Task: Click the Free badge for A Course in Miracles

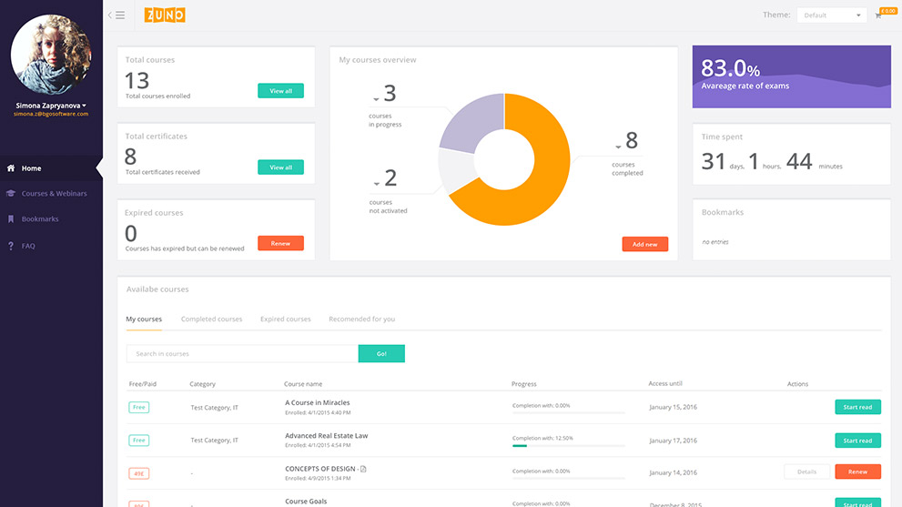Action: point(138,408)
